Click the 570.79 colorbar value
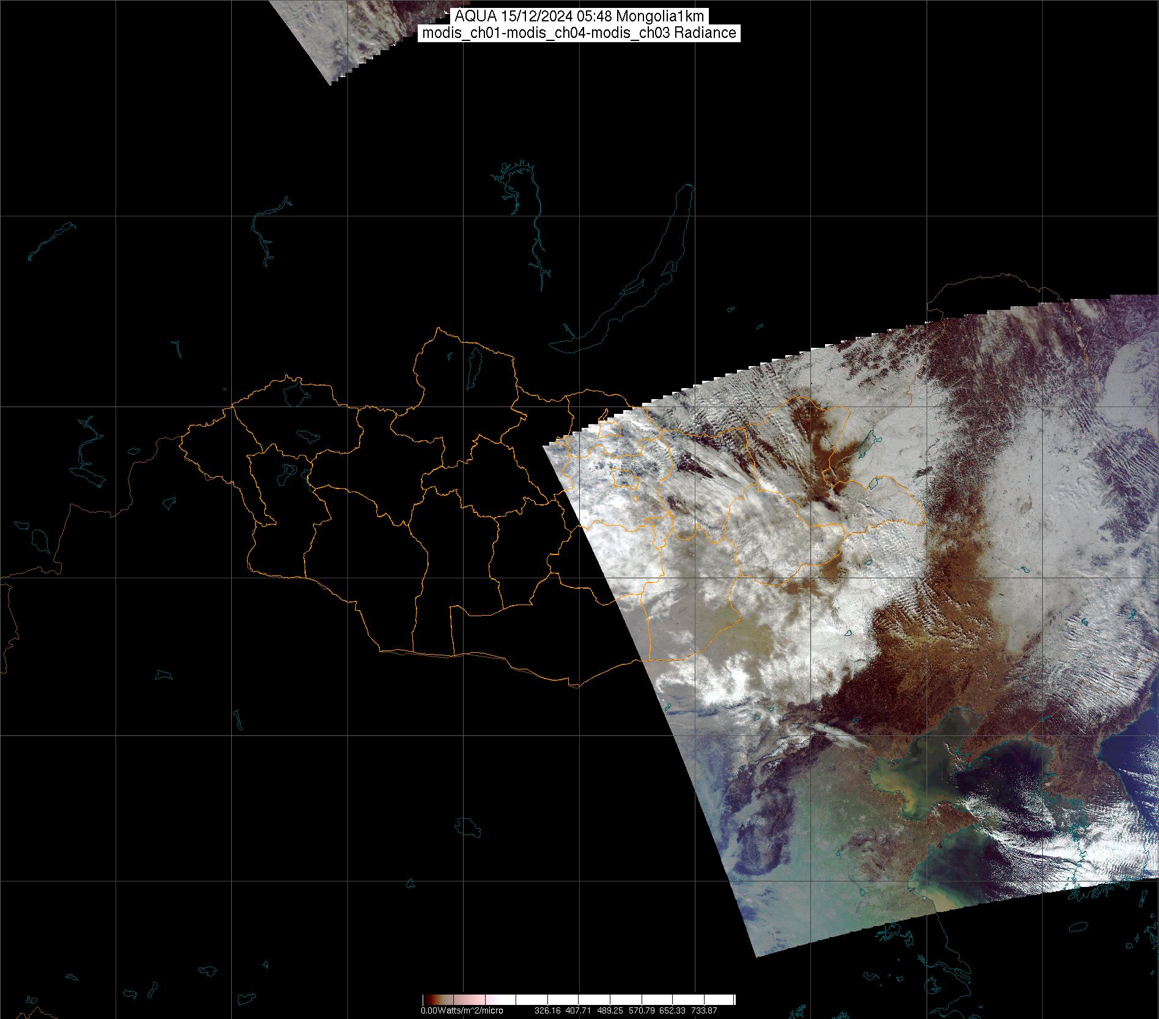The image size is (1159, 1019). point(641,1011)
